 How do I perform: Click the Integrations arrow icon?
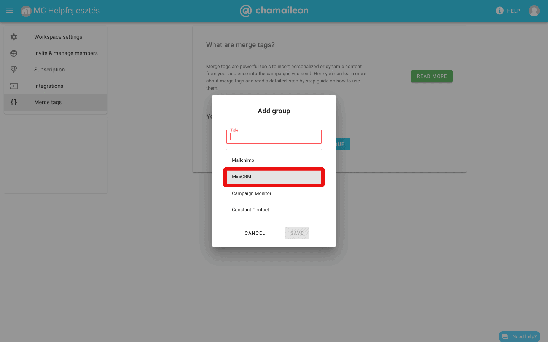(x=14, y=86)
